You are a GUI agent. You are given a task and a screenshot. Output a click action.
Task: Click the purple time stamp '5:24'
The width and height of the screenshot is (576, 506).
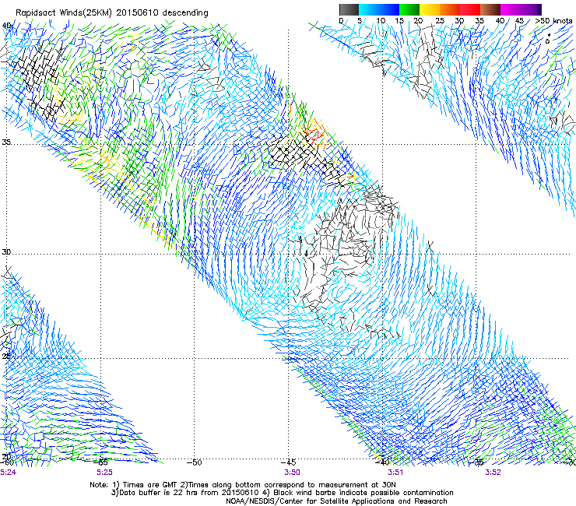pos(8,473)
